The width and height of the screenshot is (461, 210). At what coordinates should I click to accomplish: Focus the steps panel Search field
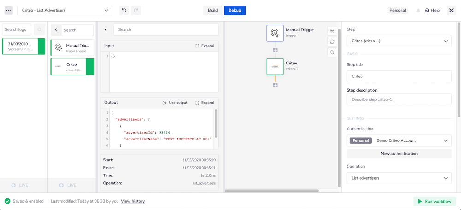click(77, 30)
